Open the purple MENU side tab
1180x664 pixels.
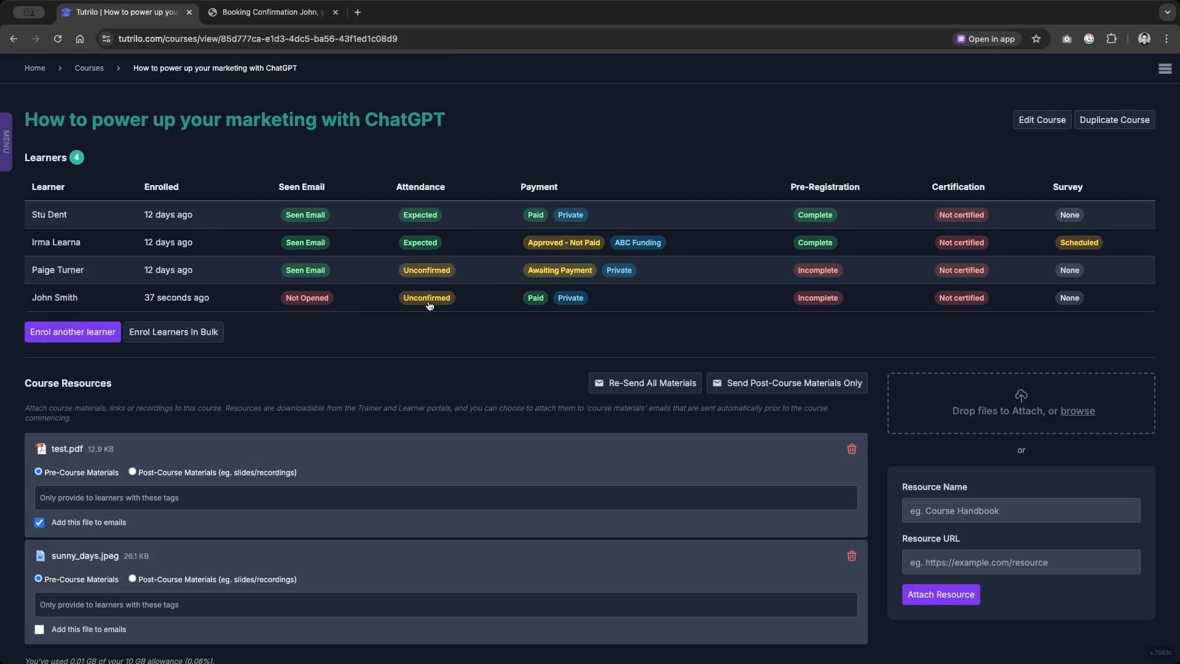6,141
